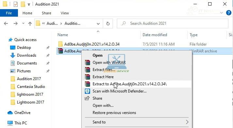Expand the ribbon with the chevron

[221, 13]
